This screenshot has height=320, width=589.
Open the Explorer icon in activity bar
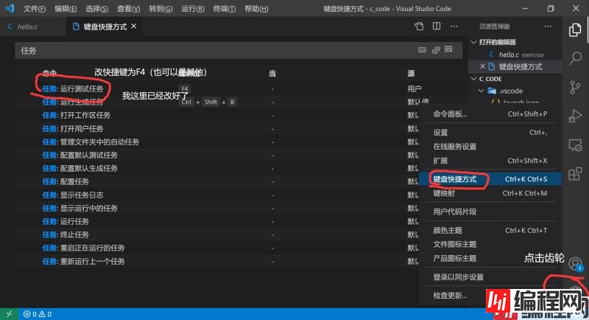coord(576,29)
